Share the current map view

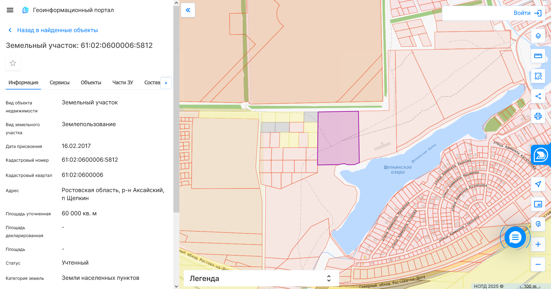[x=538, y=96]
